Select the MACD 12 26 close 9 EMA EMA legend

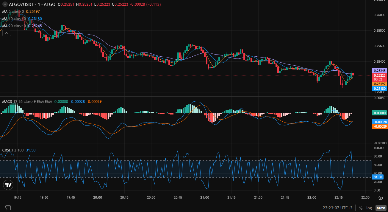(x=27, y=102)
